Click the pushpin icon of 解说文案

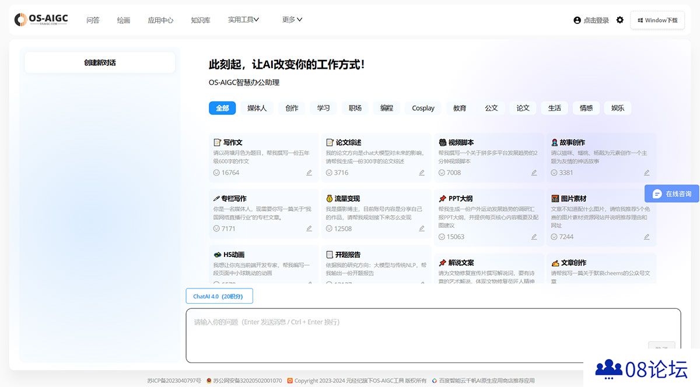tap(442, 262)
